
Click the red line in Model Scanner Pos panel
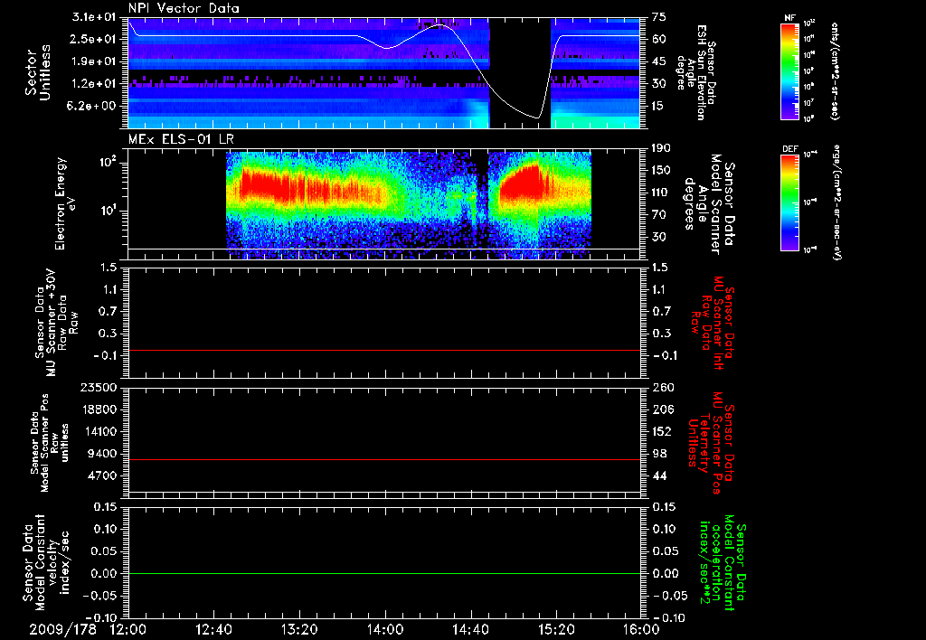pos(383,459)
